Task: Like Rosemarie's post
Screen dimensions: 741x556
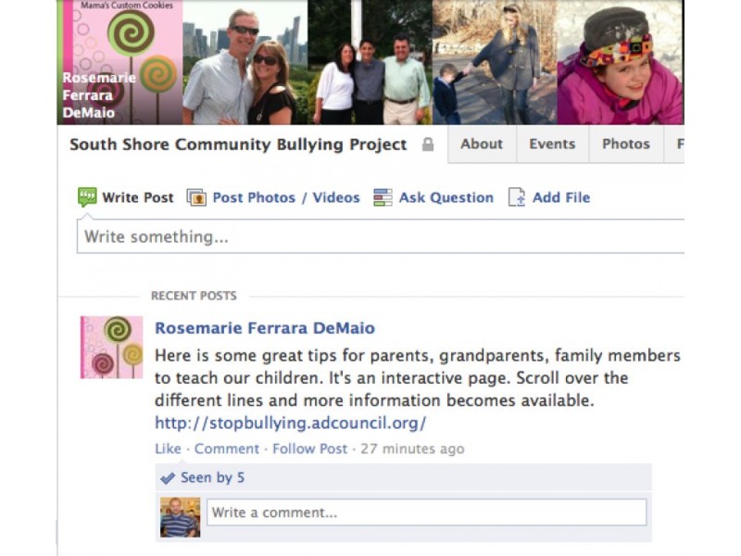Action: (x=168, y=449)
